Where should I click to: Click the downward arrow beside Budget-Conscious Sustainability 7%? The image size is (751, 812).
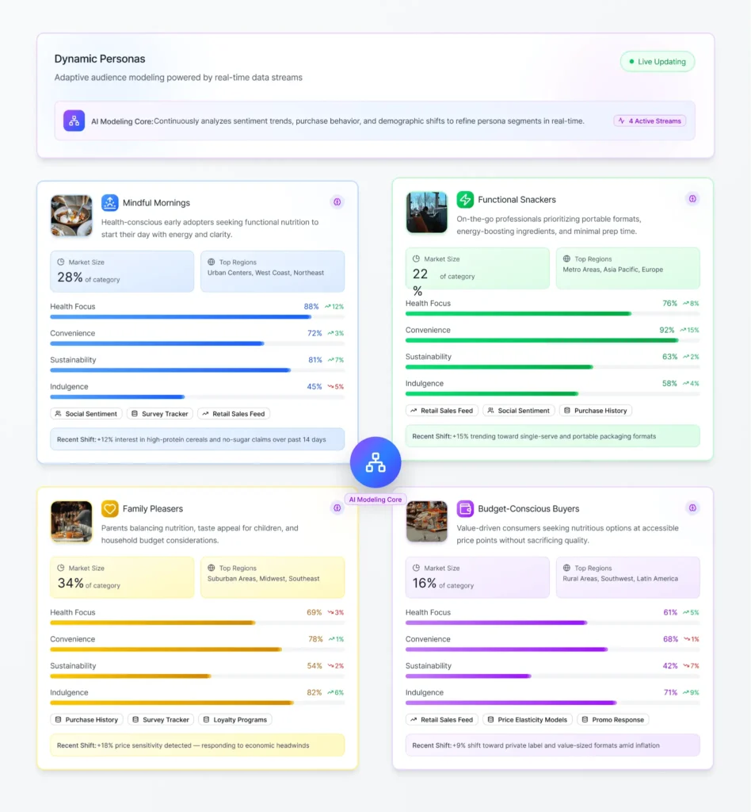(686, 666)
